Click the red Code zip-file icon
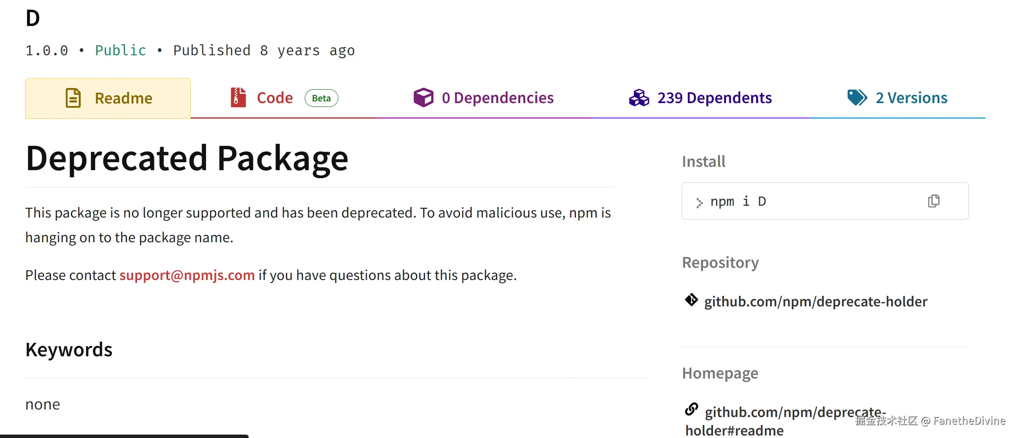 238,98
